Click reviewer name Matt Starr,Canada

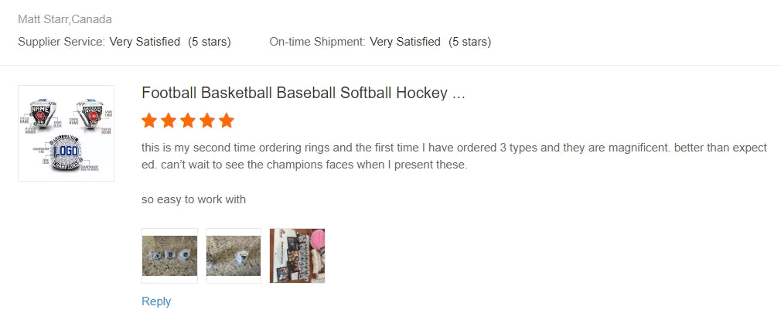point(64,19)
